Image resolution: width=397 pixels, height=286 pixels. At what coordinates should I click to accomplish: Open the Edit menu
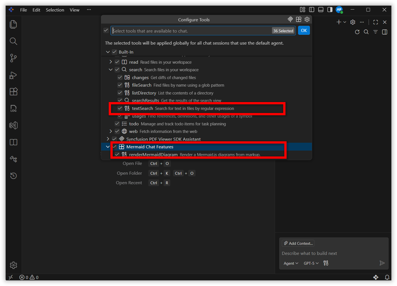[36, 10]
